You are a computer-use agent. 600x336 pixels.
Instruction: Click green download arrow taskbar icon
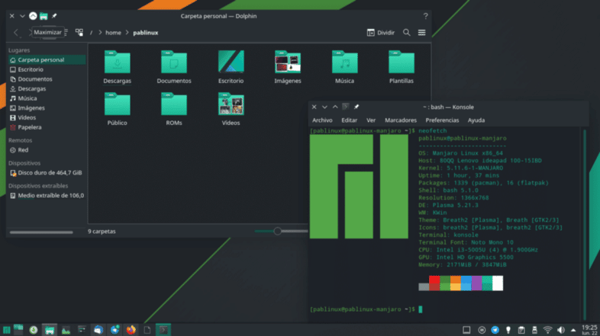pos(34,330)
